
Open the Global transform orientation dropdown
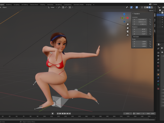[x=52, y=8]
